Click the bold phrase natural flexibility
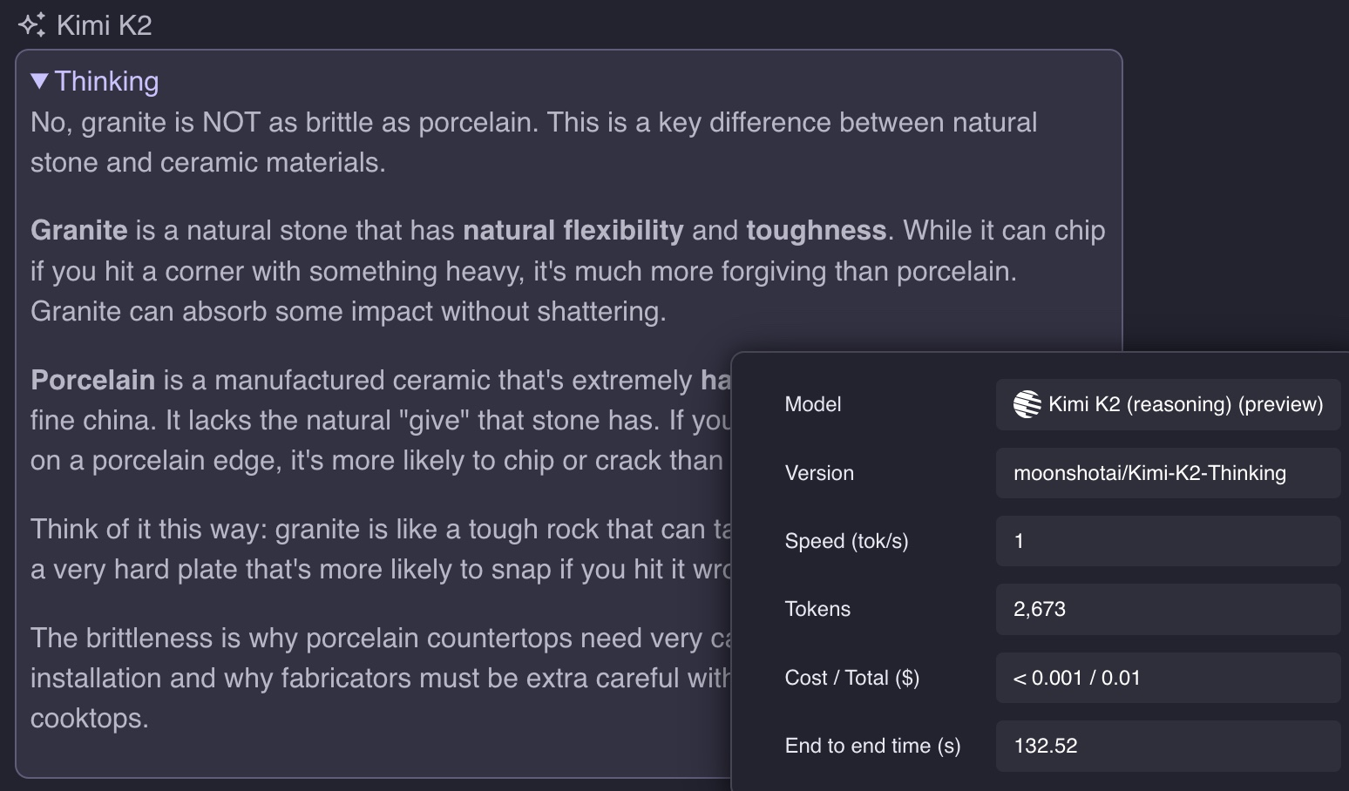This screenshot has width=1349, height=791. 573,230
